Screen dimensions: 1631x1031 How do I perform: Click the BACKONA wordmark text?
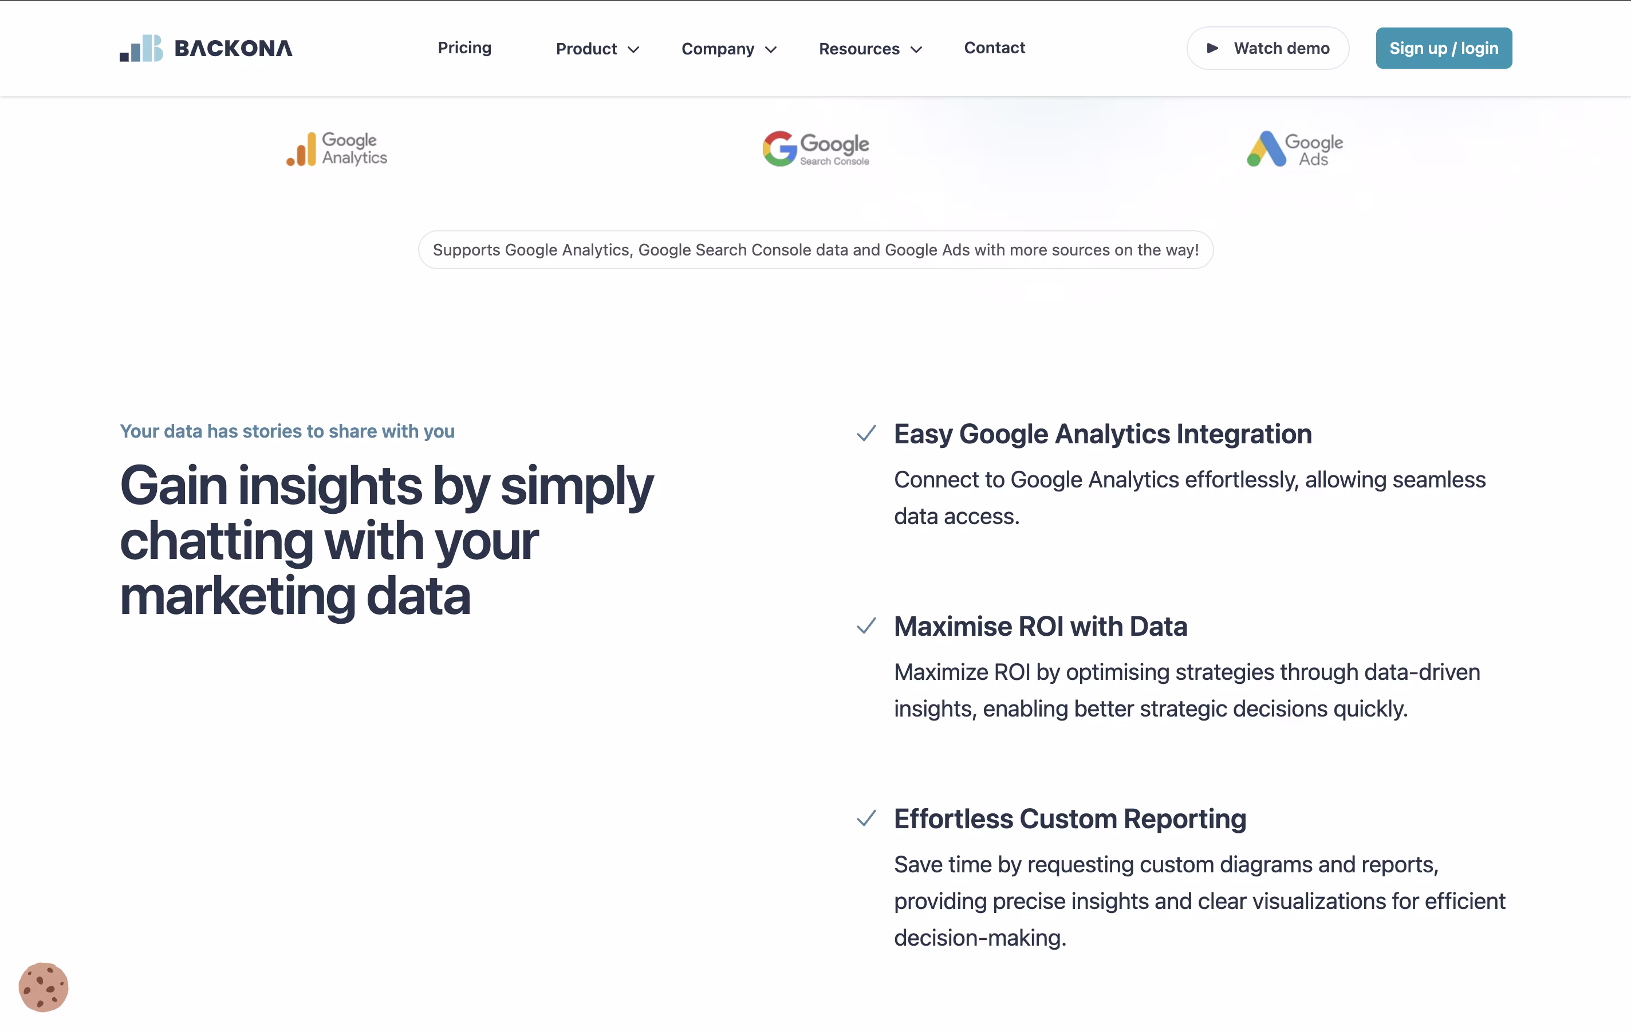[x=234, y=48]
